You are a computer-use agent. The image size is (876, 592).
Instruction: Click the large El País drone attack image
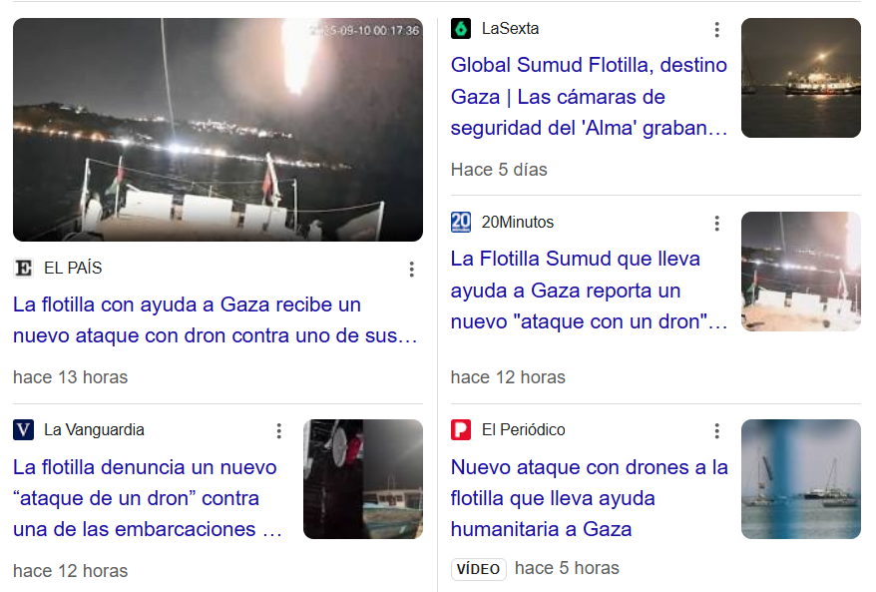[x=218, y=130]
